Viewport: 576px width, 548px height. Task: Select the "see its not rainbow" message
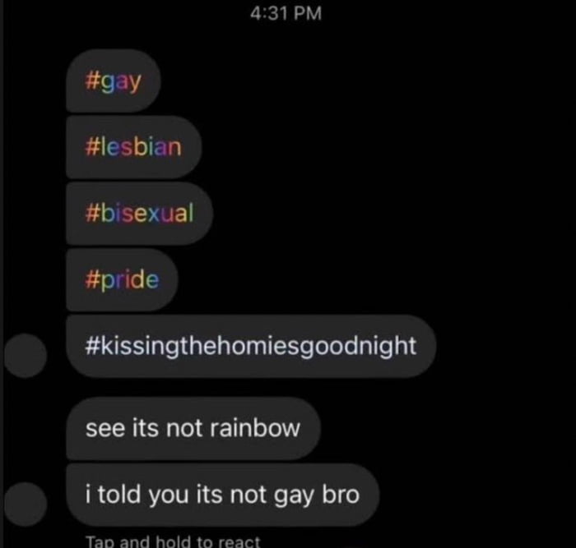193,428
